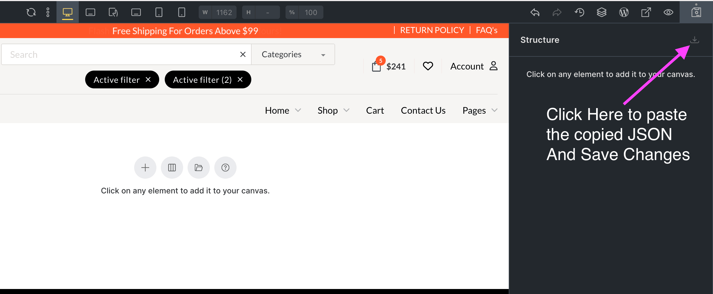Click the reload canvas icon
This screenshot has width=713, height=294.
click(31, 12)
